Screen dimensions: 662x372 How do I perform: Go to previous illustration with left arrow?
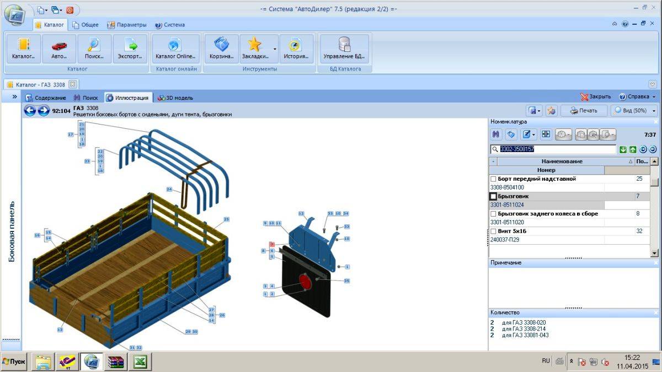coord(30,111)
